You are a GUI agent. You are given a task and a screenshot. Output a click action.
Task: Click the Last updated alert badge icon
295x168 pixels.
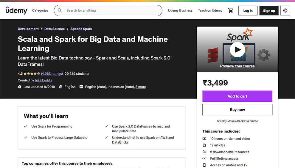click(x=20, y=87)
